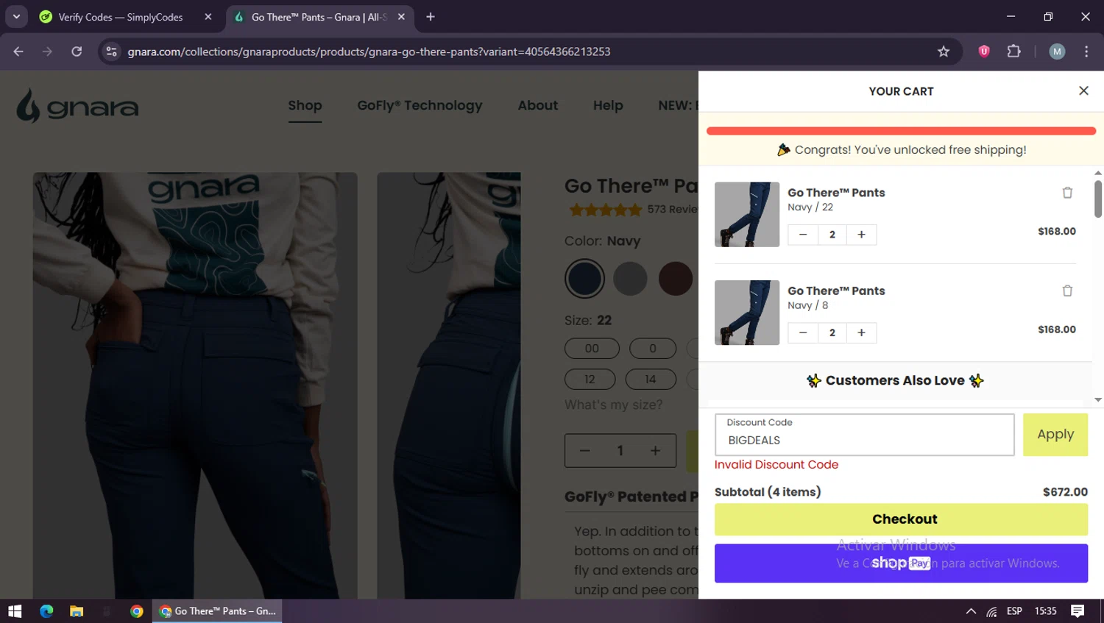Increase quantity of Navy / 8 pants
Viewport: 1104px width, 623px height.
[861, 332]
